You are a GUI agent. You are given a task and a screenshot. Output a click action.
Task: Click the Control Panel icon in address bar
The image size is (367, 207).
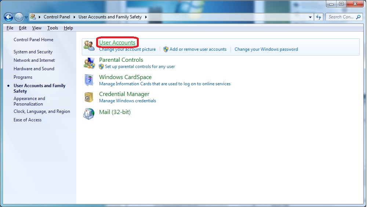(33, 17)
